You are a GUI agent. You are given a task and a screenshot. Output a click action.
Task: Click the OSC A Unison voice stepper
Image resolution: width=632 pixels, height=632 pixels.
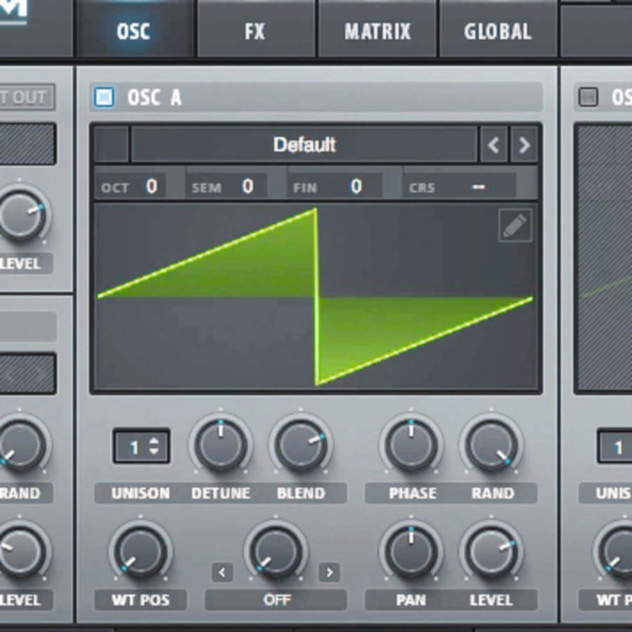pyautogui.click(x=142, y=446)
